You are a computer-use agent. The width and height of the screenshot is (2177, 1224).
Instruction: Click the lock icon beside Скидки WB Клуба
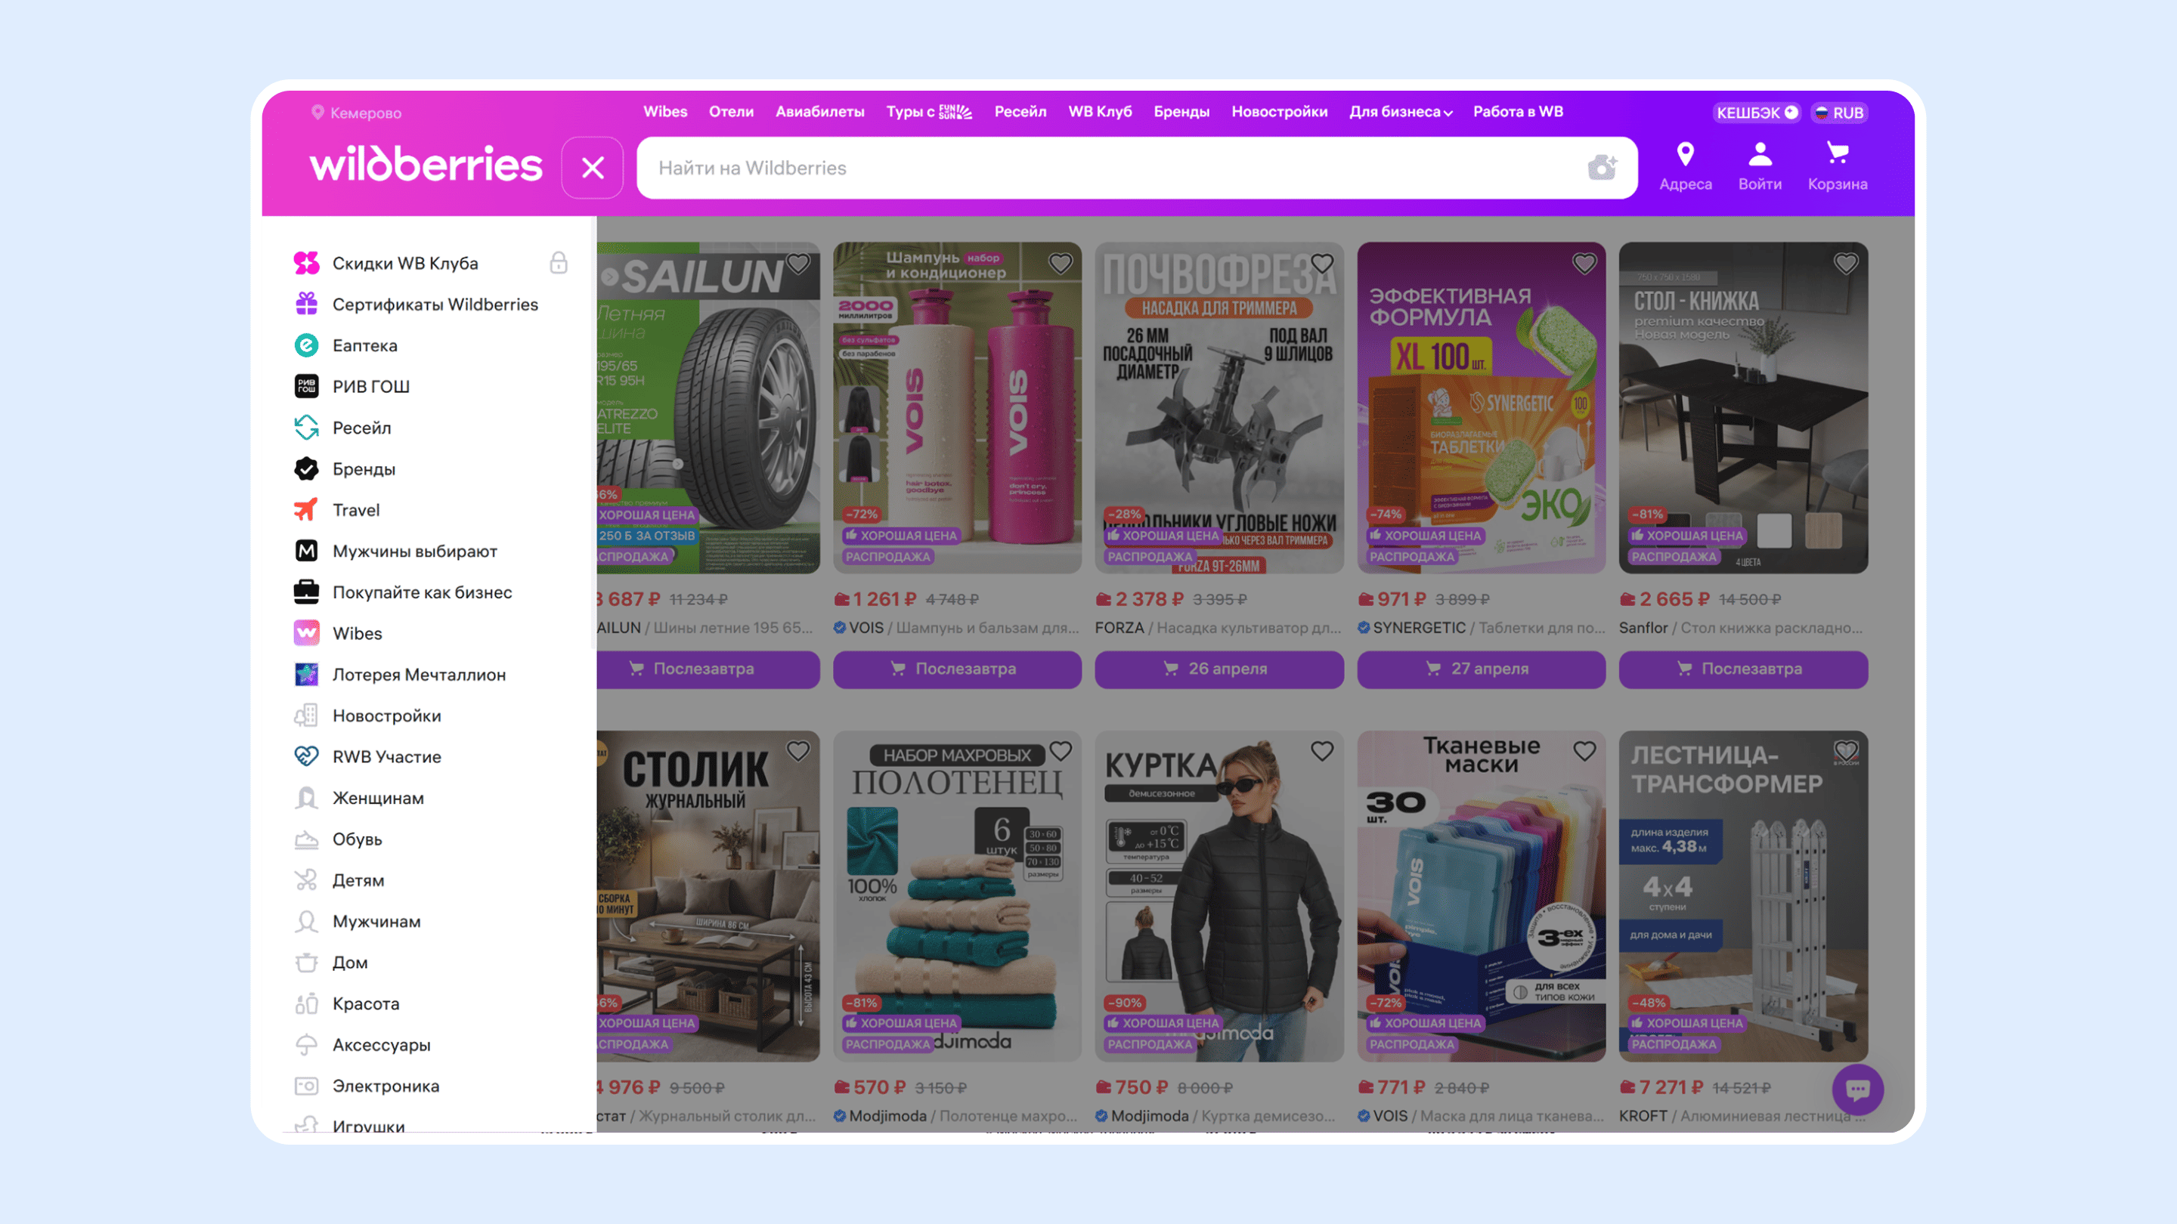click(x=558, y=263)
